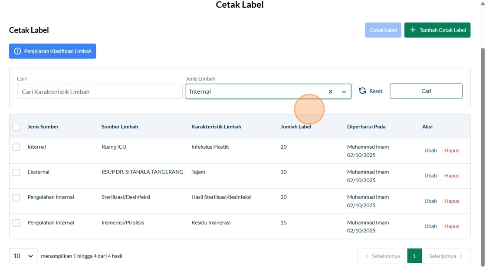Click the Sebelumnya left arrow icon
This screenshot has width=486, height=271.
tap(367, 256)
